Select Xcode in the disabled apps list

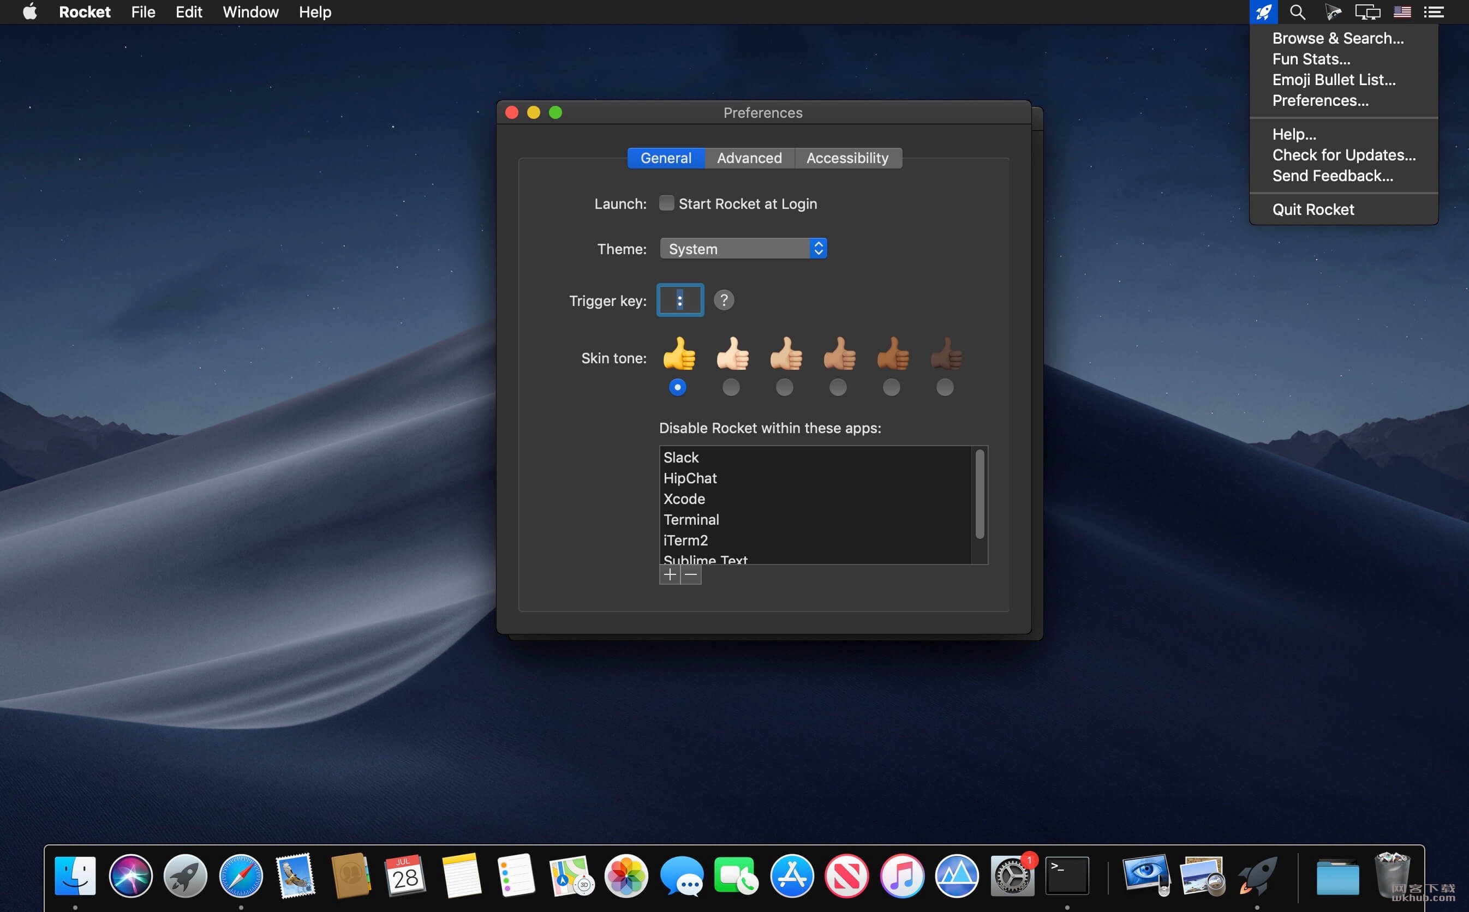(x=816, y=499)
